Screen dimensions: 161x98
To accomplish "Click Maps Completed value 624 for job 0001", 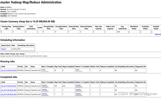I will click(x=64, y=86).
